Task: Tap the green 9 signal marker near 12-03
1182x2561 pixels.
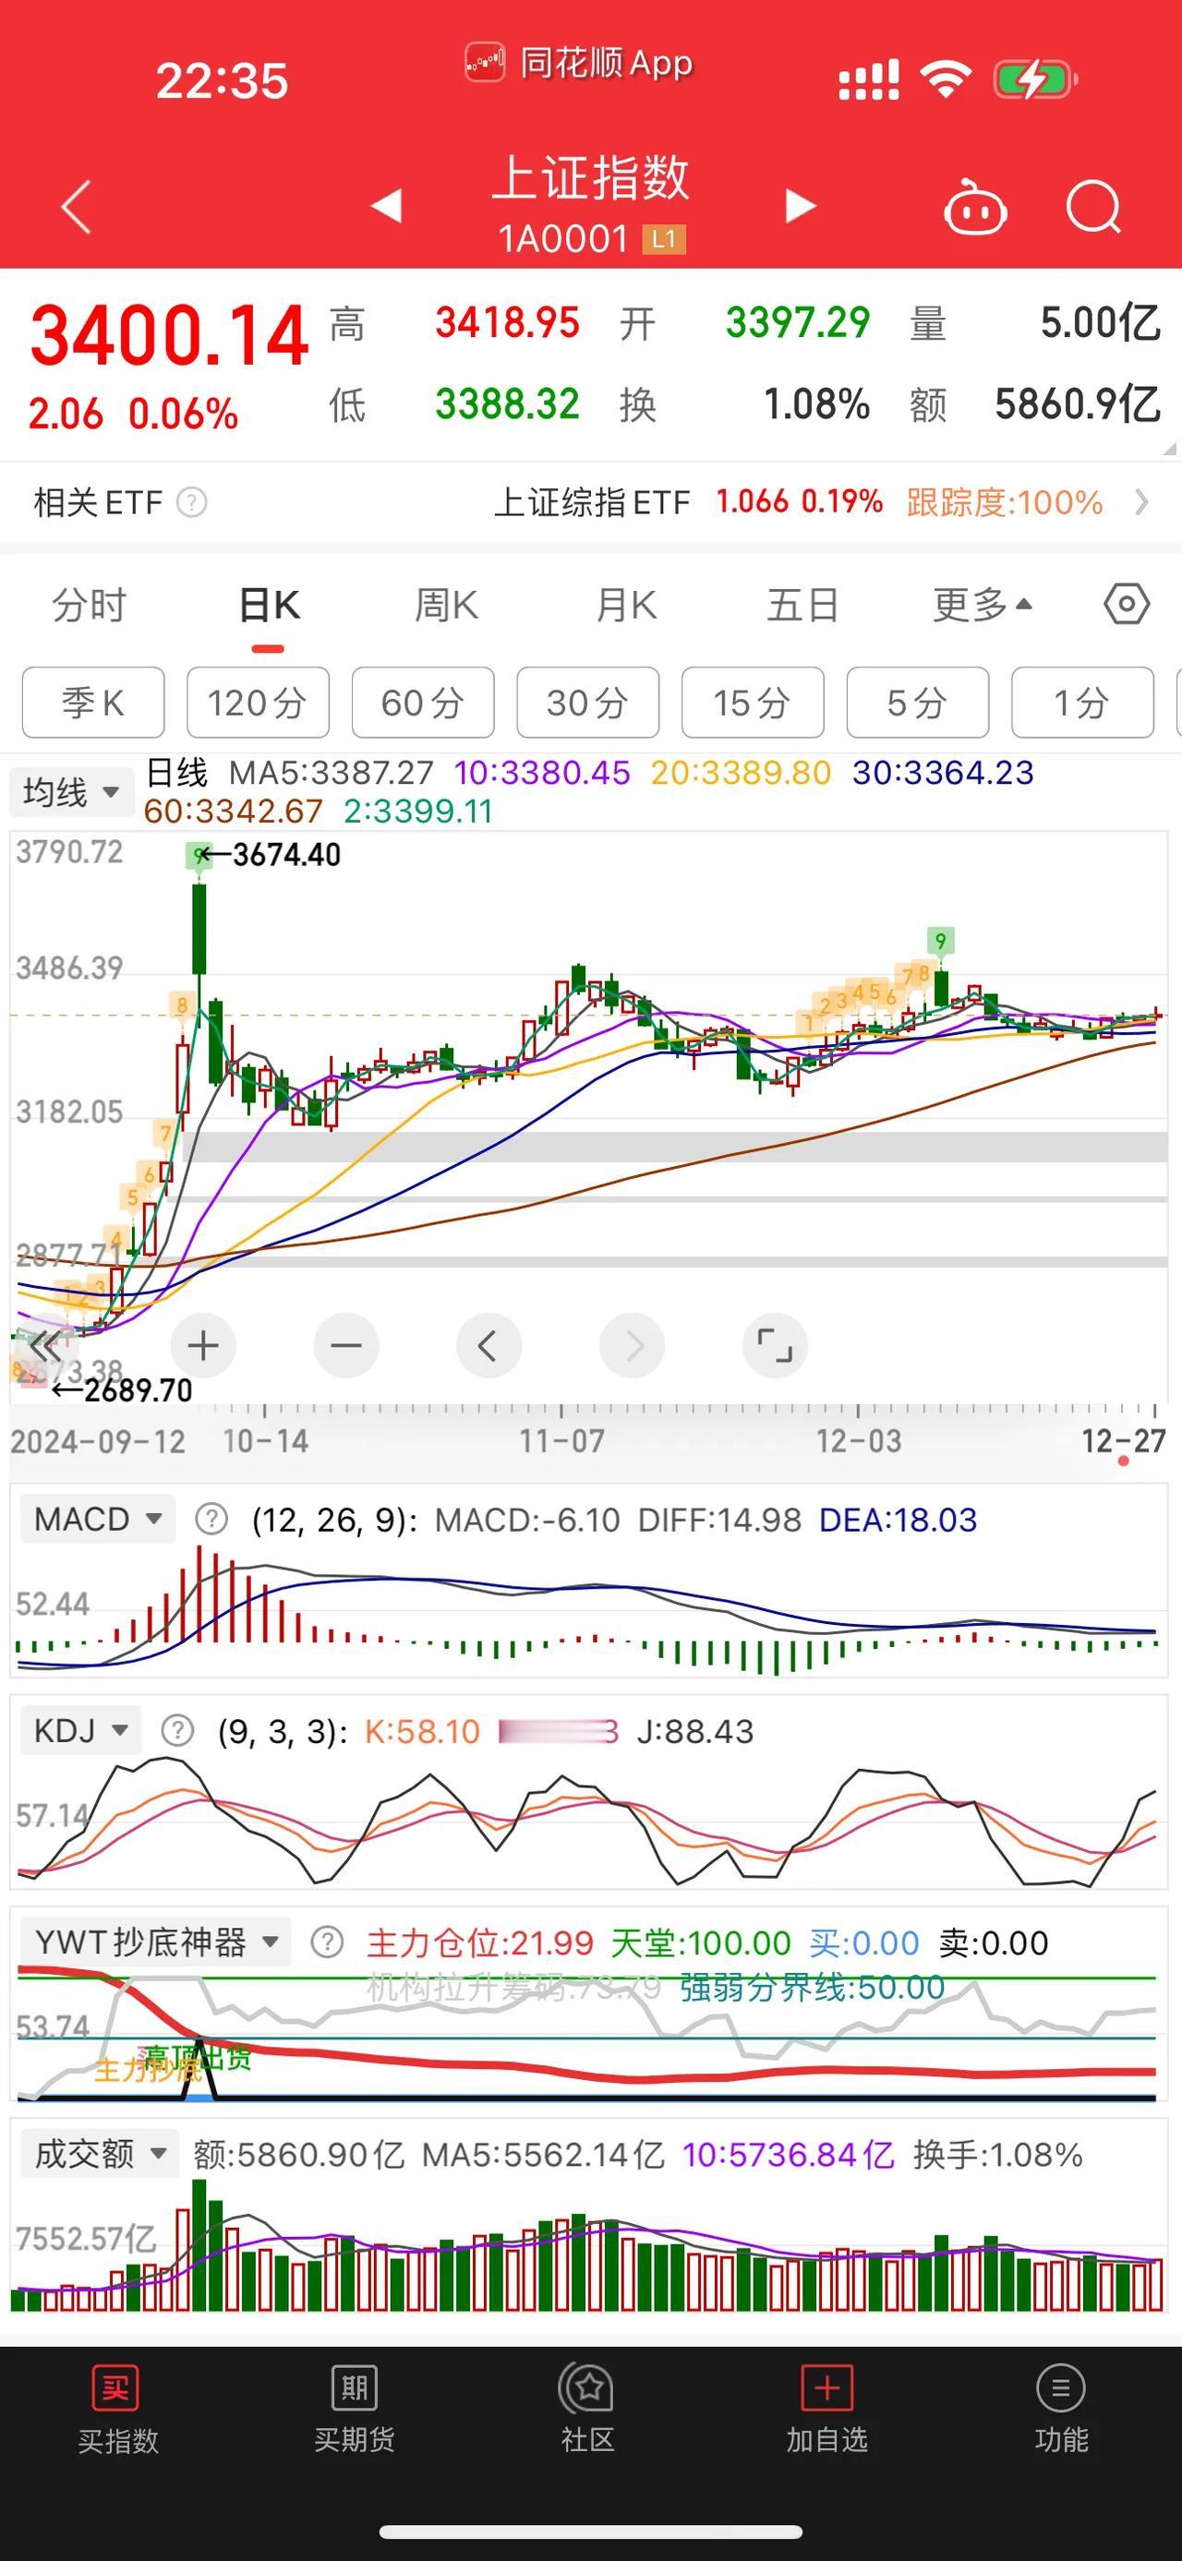Action: point(939,940)
